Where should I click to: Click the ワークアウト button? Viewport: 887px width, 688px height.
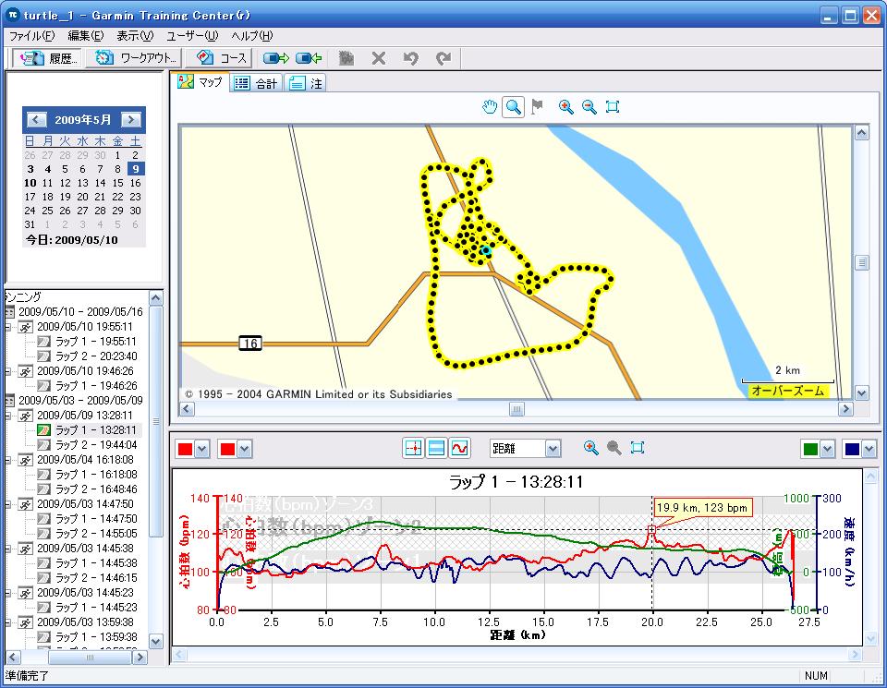click(x=137, y=58)
